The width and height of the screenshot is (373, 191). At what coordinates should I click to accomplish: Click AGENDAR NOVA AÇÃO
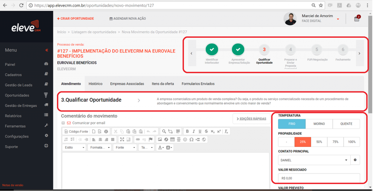point(127,19)
